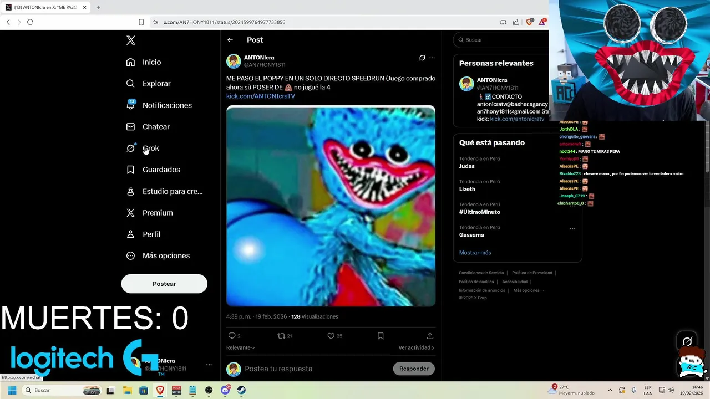The height and width of the screenshot is (399, 710).
Task: Click the Buscar search box on X
Action: pyautogui.click(x=502, y=40)
